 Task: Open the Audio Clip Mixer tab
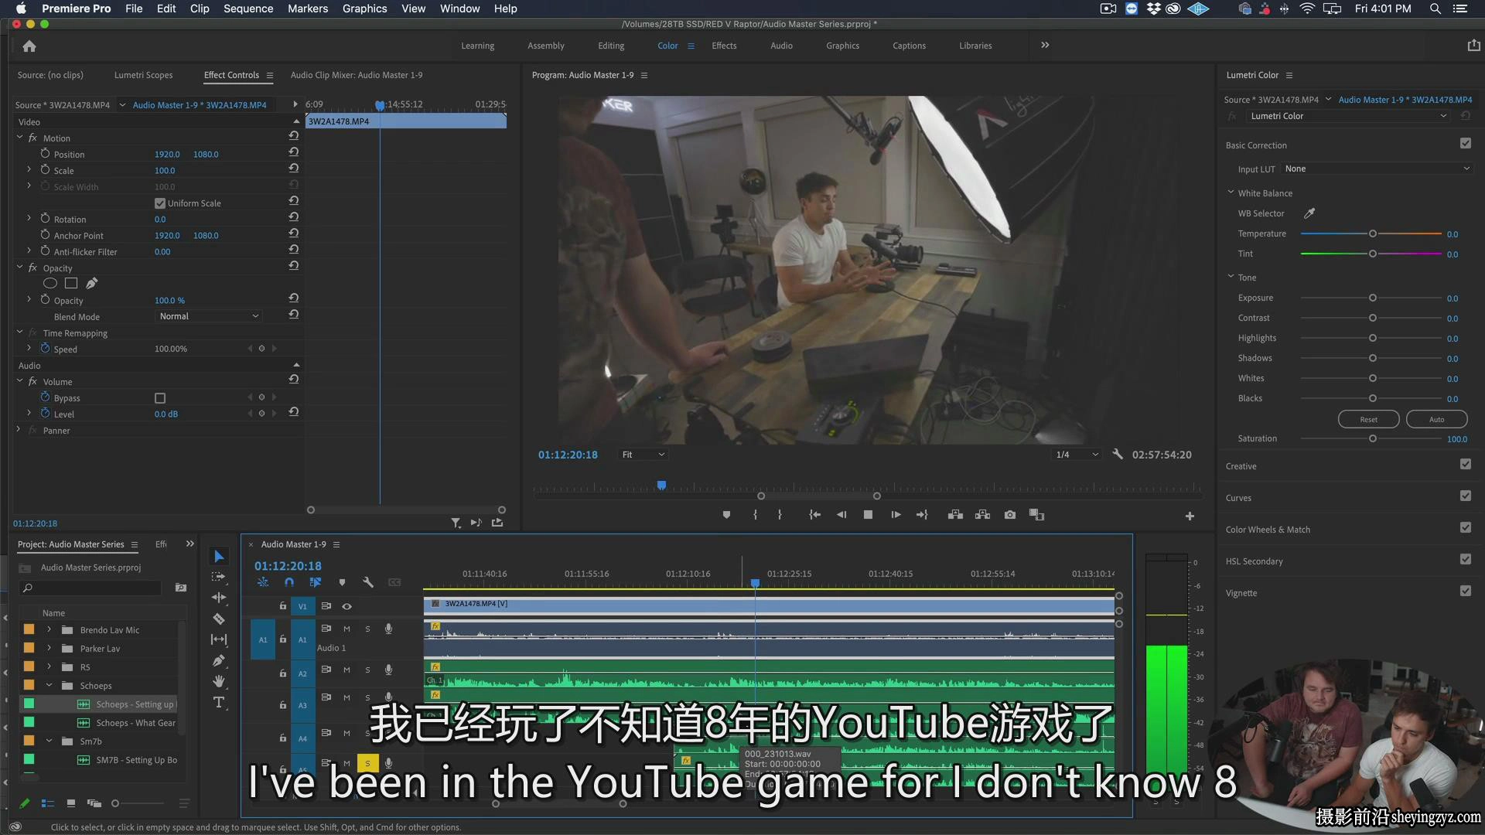click(357, 75)
